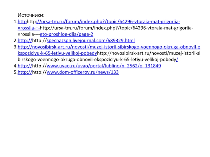Image resolution: width=210 pixels, height=157 pixels.
Task: Click the blue http:// prefix of source 5
Action: pos(25,72)
